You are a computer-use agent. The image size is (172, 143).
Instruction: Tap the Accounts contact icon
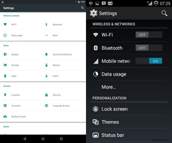pos(5,105)
